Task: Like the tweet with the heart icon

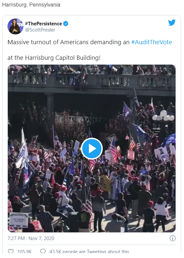Action: click(x=11, y=252)
